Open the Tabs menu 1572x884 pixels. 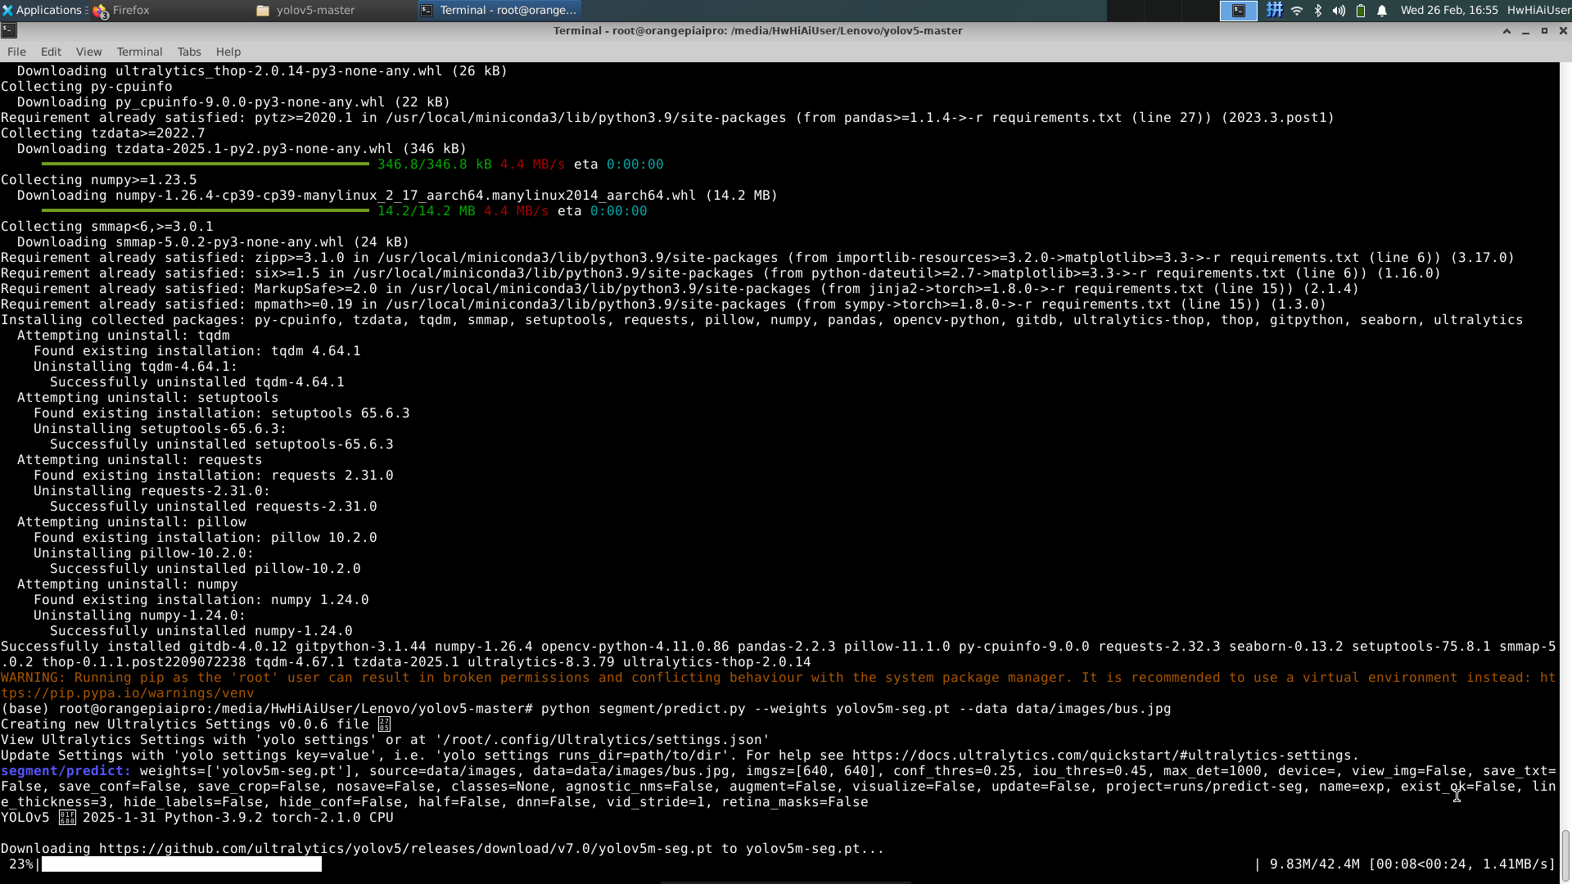(189, 52)
